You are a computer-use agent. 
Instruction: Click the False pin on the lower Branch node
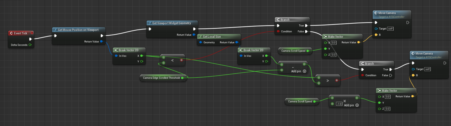pyautogui.click(x=391, y=75)
